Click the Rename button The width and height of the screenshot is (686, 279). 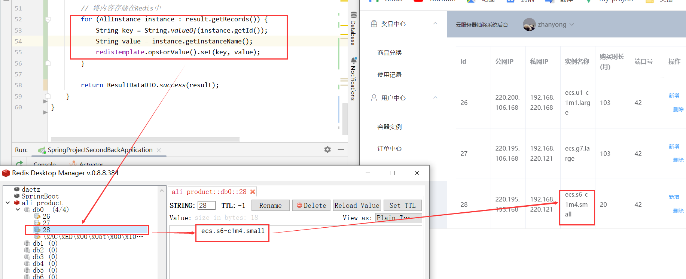[x=270, y=205]
